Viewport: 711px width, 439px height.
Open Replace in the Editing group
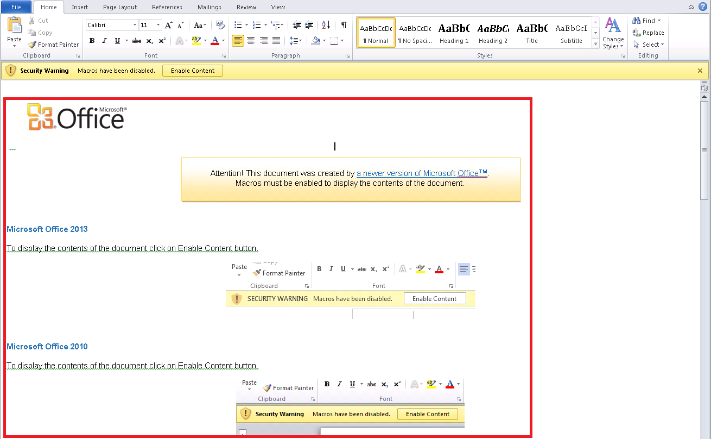649,32
